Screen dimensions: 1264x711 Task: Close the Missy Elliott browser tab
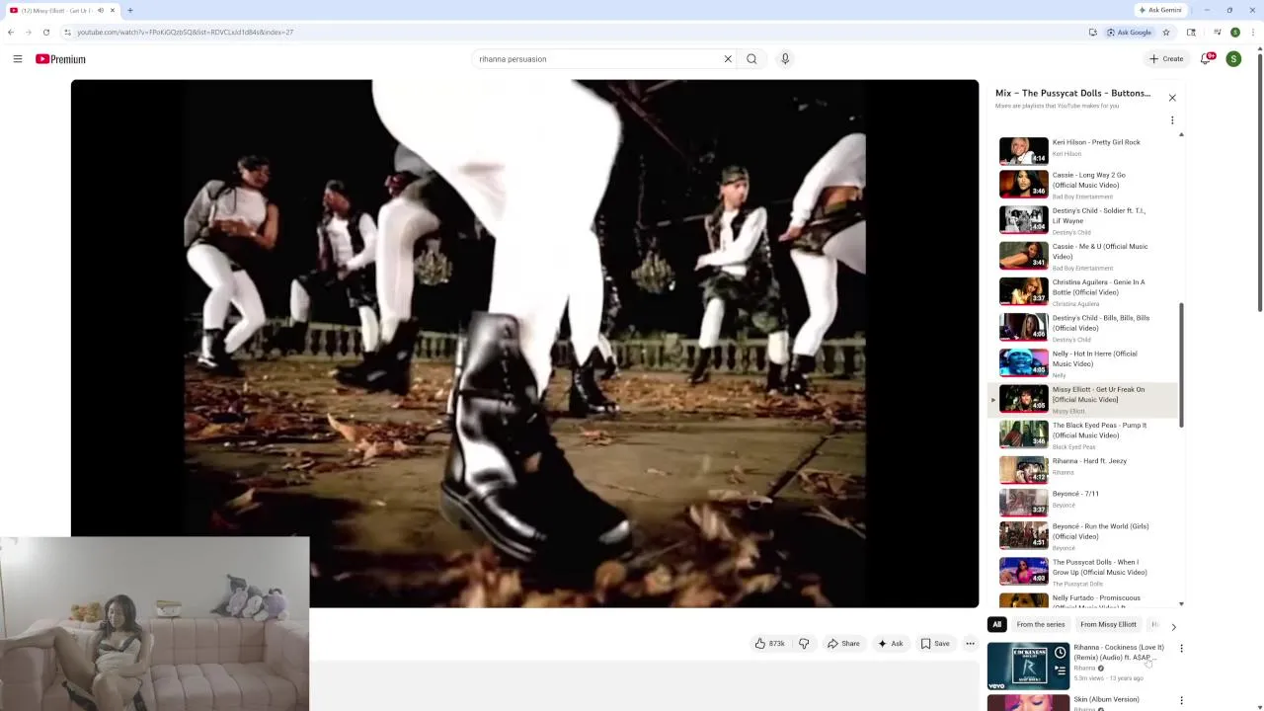pos(113,10)
